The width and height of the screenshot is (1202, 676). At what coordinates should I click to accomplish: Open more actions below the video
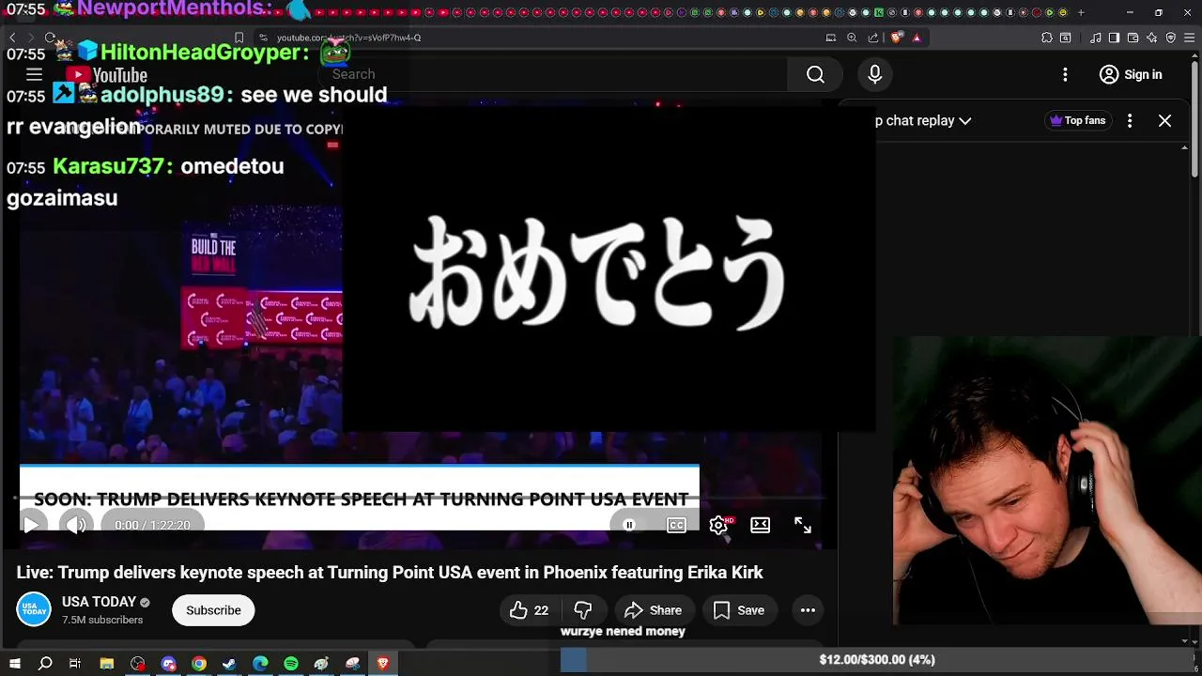(x=808, y=610)
